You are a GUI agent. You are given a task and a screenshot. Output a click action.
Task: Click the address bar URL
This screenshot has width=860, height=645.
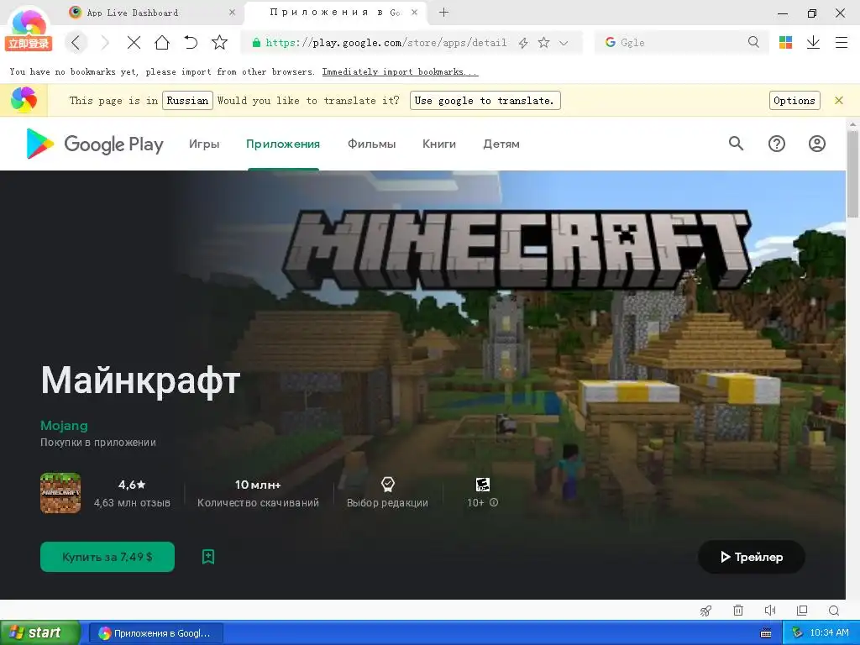tap(386, 42)
